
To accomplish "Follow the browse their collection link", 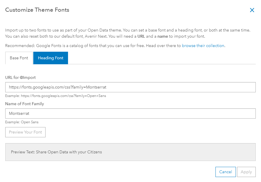I will pyautogui.click(x=203, y=46).
